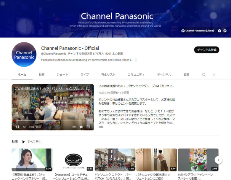Select the コミュニティ tab
Screen dimensions: 231x180
[136, 75]
